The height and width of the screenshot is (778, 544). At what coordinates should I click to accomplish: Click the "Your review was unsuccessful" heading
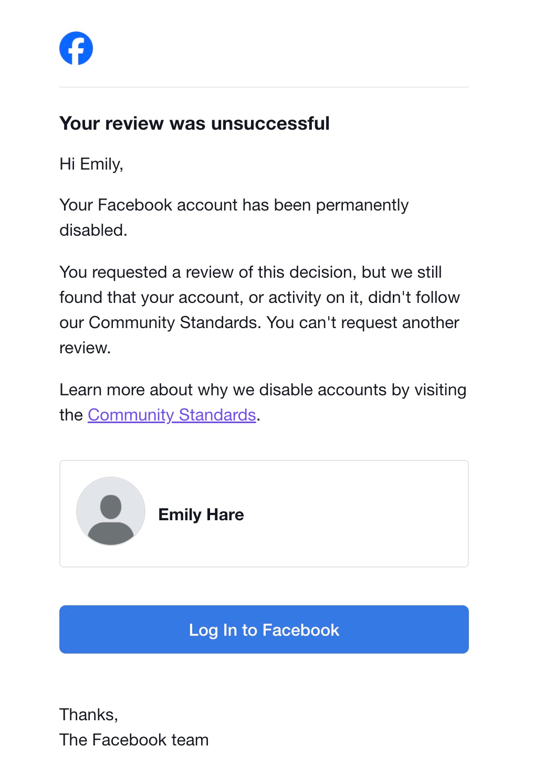[x=194, y=123]
